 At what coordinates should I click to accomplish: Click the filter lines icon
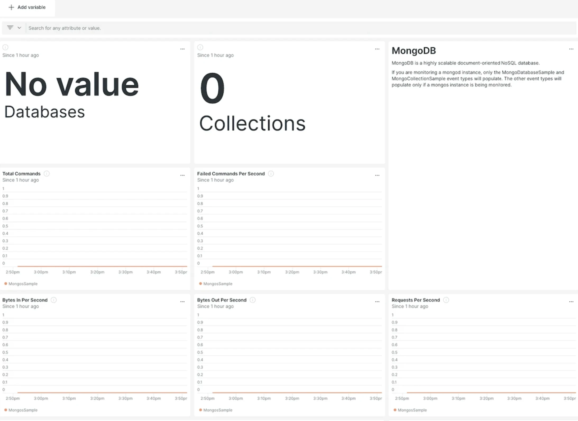(x=10, y=28)
